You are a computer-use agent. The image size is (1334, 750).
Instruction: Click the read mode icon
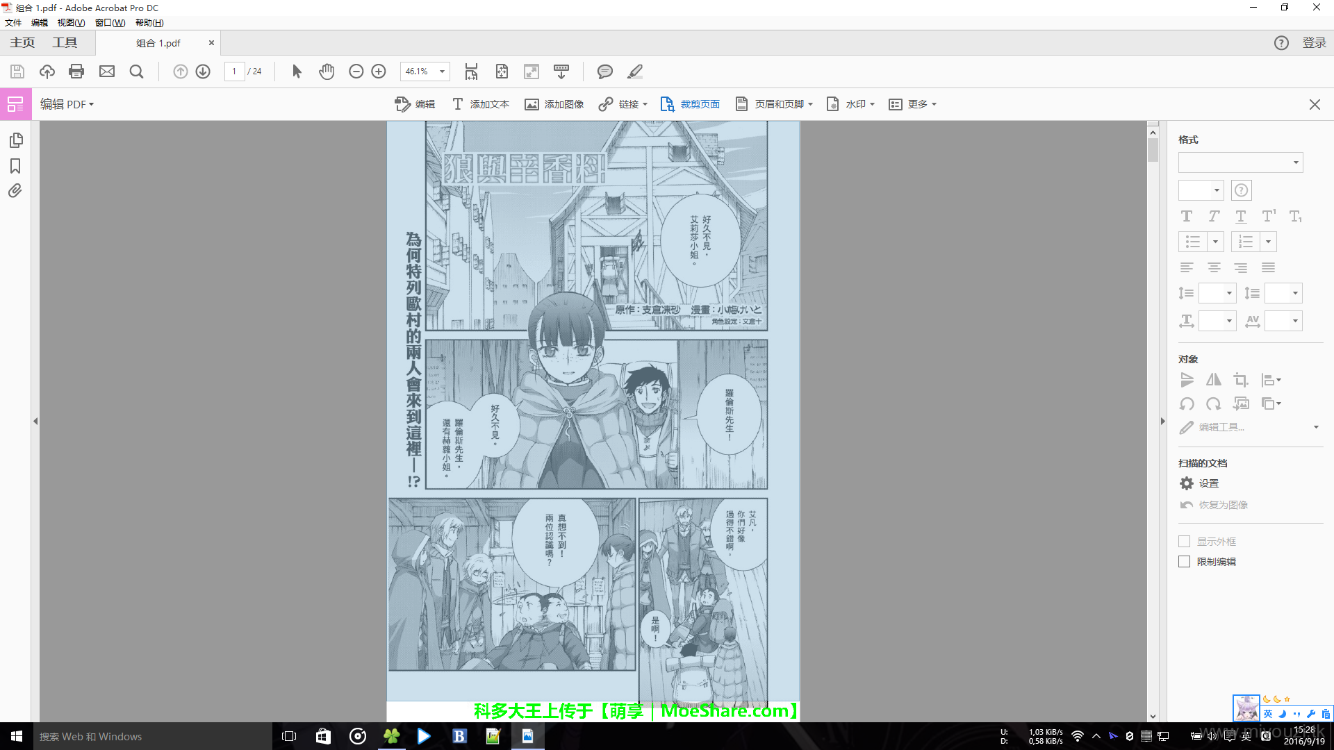pos(561,72)
